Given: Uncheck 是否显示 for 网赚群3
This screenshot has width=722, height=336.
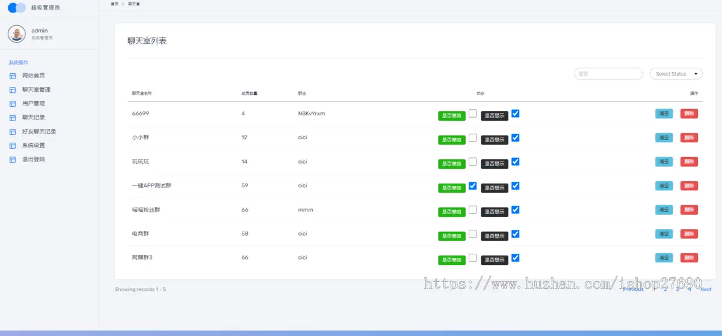Looking at the screenshot, I should coord(515,257).
